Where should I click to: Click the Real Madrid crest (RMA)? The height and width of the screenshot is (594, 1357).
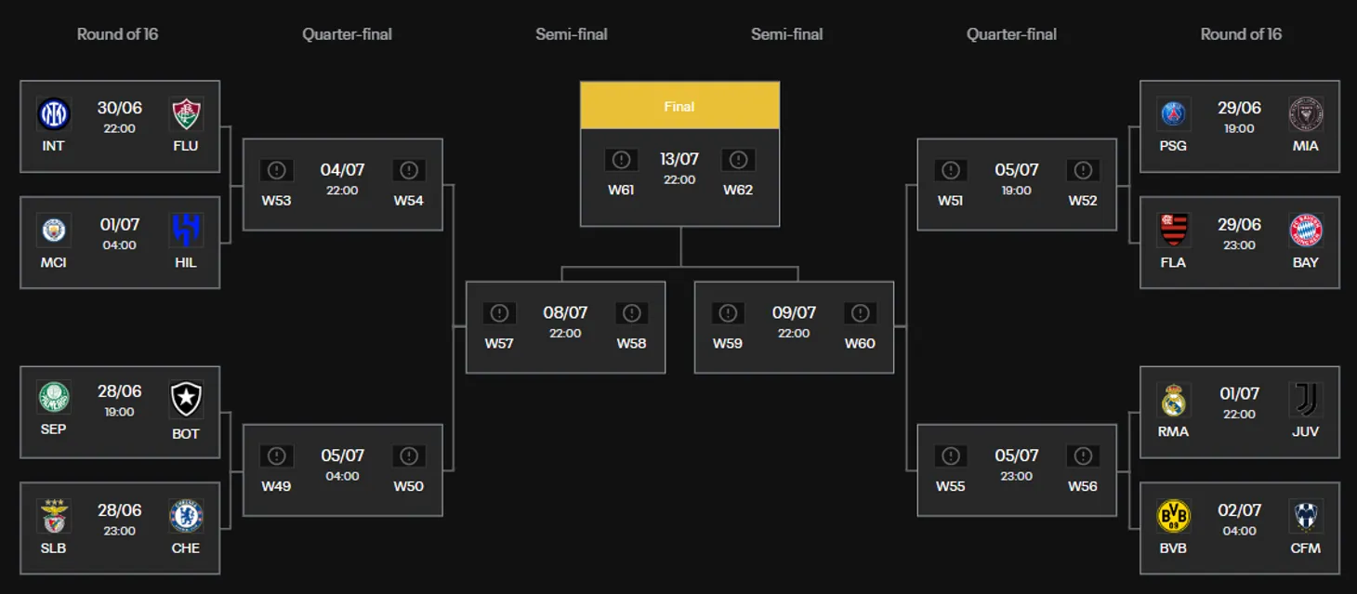pos(1173,400)
